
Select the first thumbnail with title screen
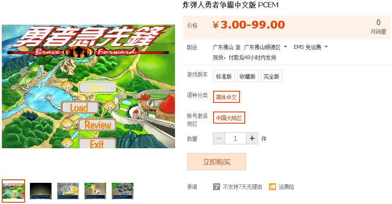[13, 191]
